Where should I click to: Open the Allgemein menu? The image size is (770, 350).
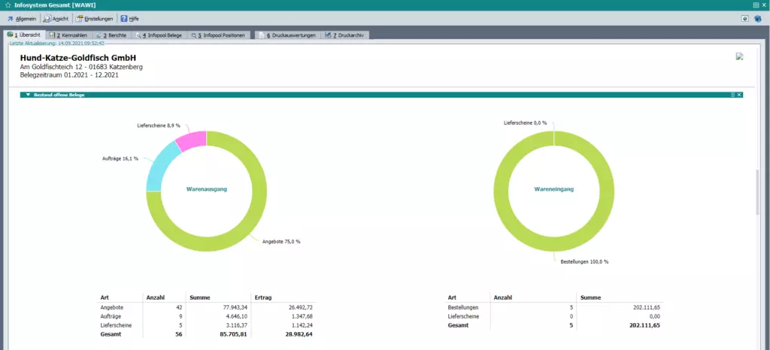click(x=21, y=18)
